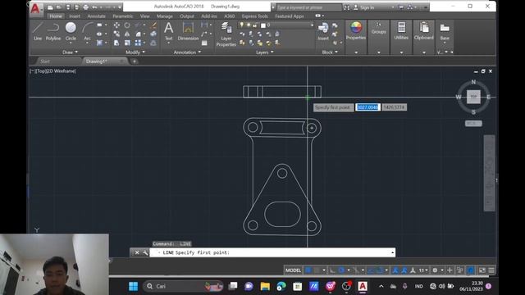
Task: Switch to the Home ribbon tab
Action: click(56, 16)
